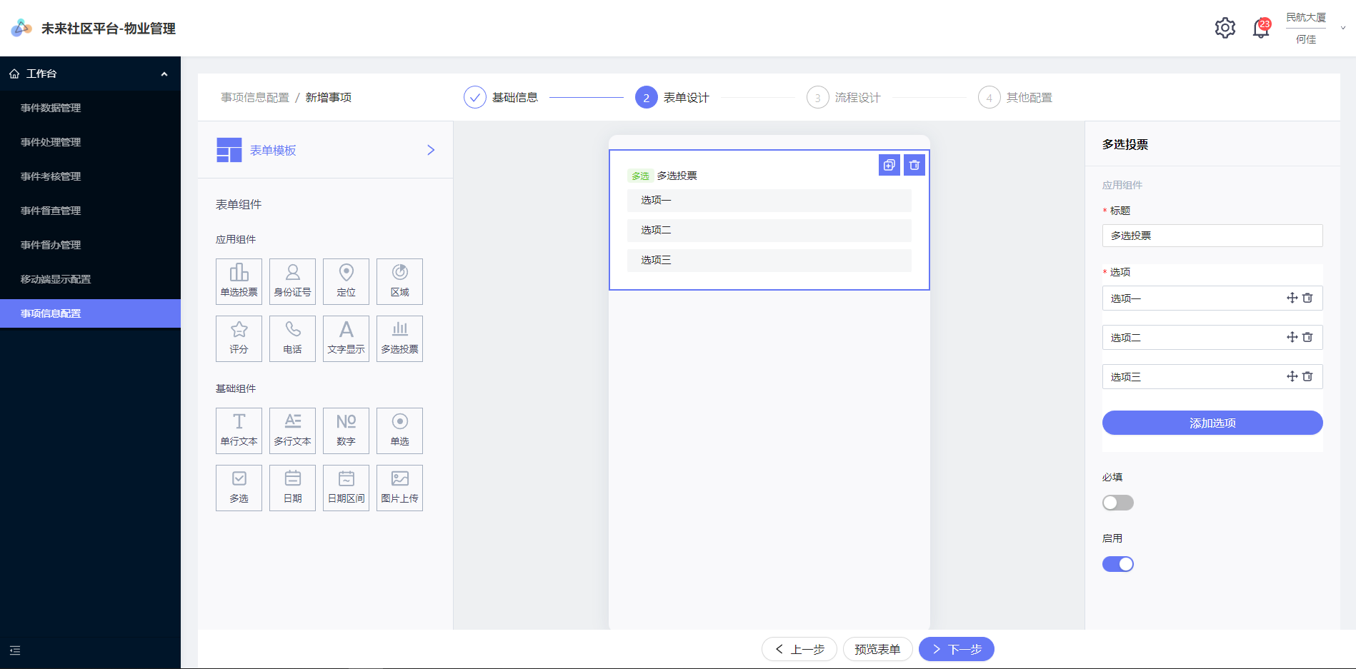
Task: Click the platform logo icon
Action: [x=21, y=28]
